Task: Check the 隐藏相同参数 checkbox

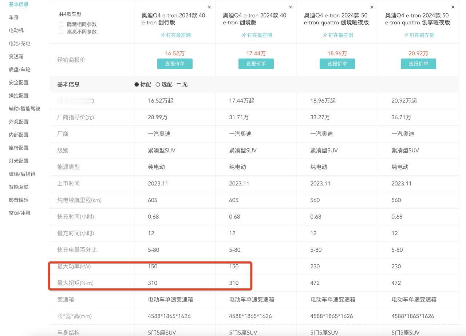Action: (x=61, y=24)
